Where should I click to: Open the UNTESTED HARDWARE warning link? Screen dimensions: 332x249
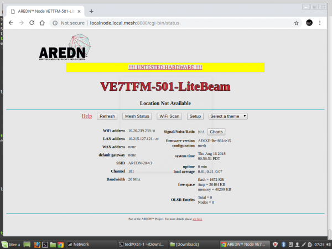[165, 68]
